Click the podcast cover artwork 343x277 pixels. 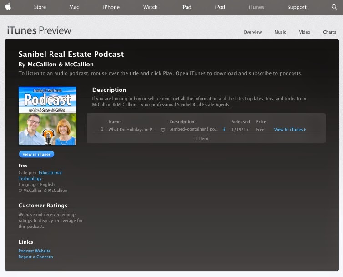(47, 116)
